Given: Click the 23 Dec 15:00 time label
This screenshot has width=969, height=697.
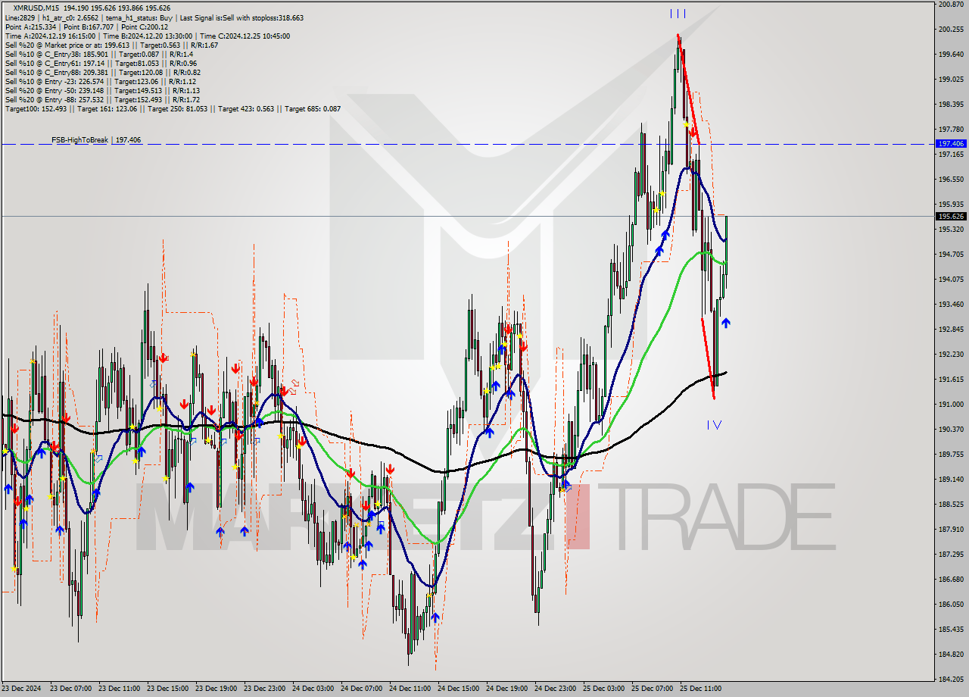Looking at the screenshot, I should pyautogui.click(x=167, y=689).
